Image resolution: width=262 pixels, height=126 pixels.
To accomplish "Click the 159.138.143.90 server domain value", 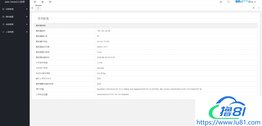I will tap(104, 31).
